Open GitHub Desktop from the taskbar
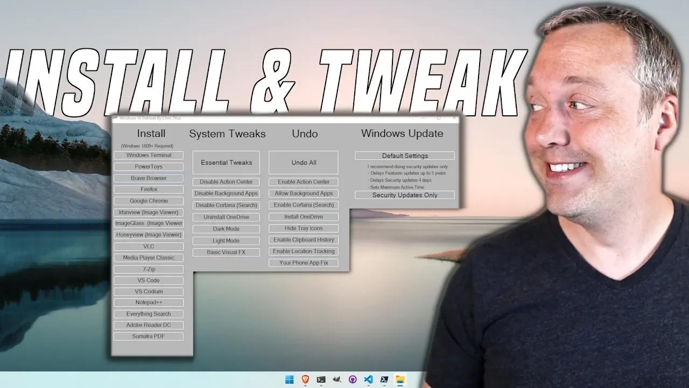Screen dimensions: 689x388 tap(353, 379)
